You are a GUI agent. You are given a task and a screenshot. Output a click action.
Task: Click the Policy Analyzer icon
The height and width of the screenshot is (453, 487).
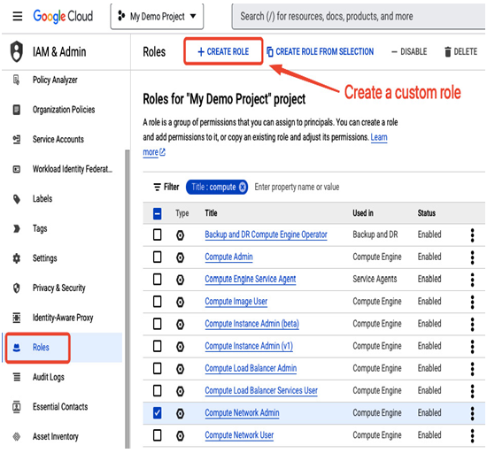(17, 80)
